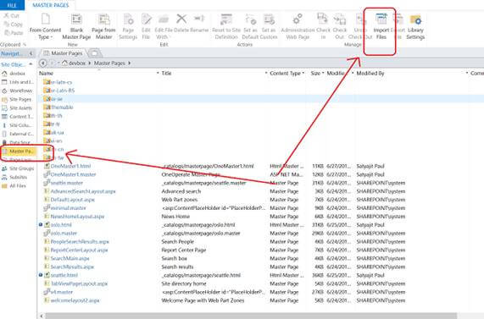
Task: Open the new tab button
Action: pos(94,53)
